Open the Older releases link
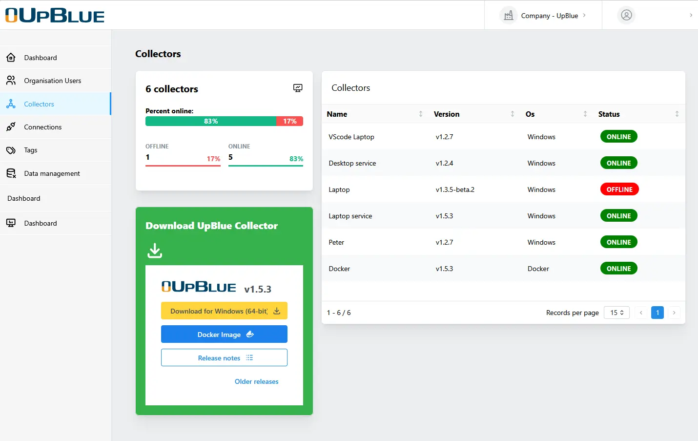Image resolution: width=698 pixels, height=441 pixels. click(x=256, y=382)
